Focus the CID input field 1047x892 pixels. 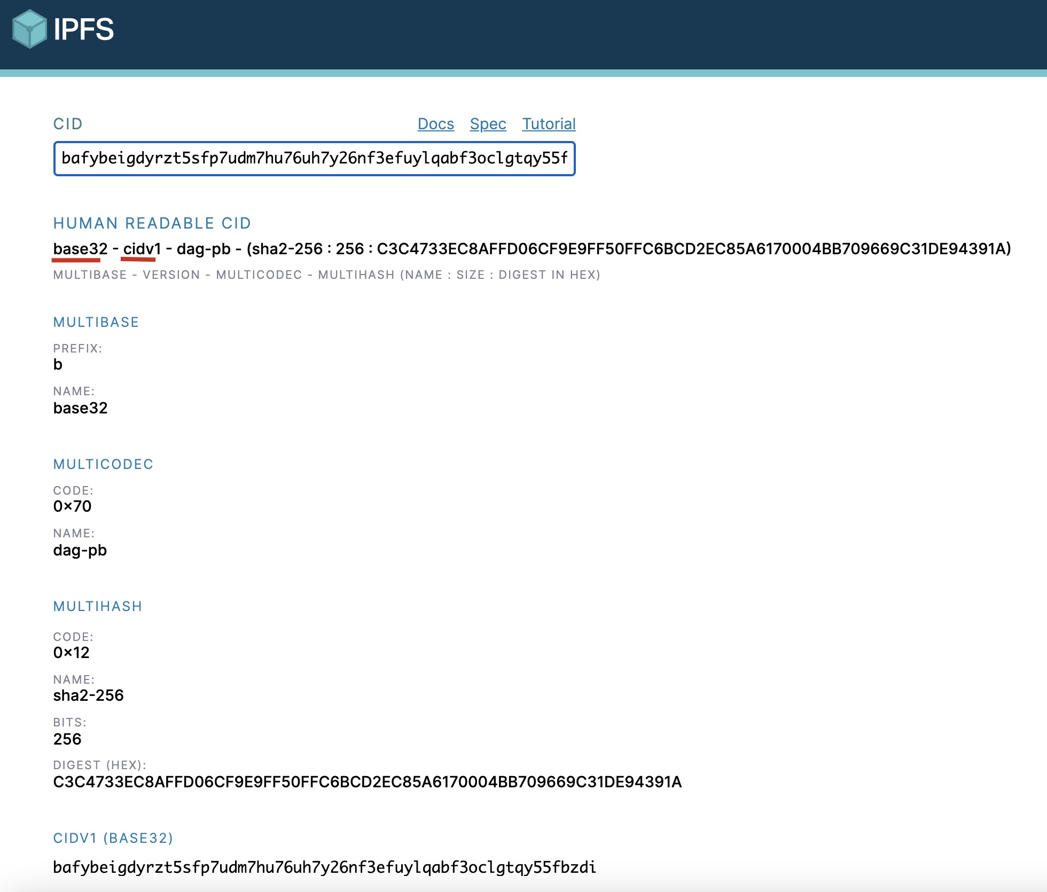click(314, 159)
